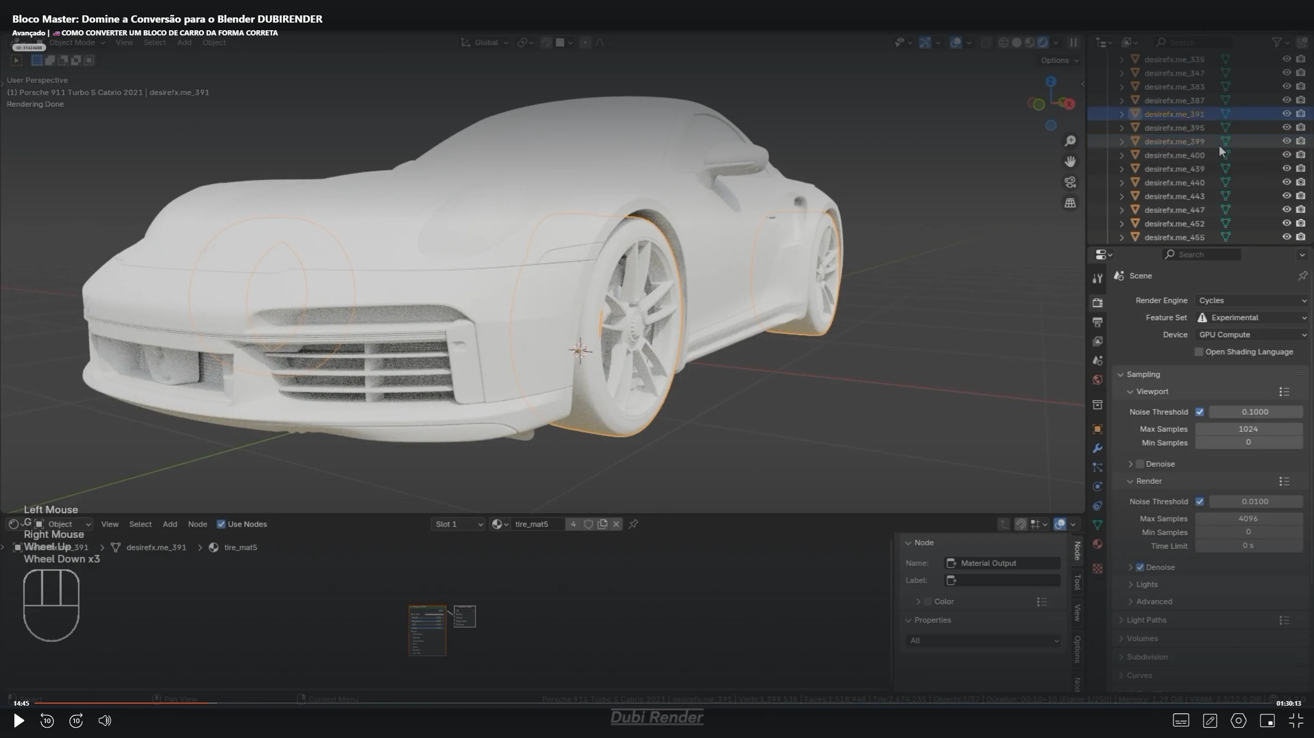The height and width of the screenshot is (738, 1314).
Task: Open the Output properties printer icon
Action: (1097, 322)
